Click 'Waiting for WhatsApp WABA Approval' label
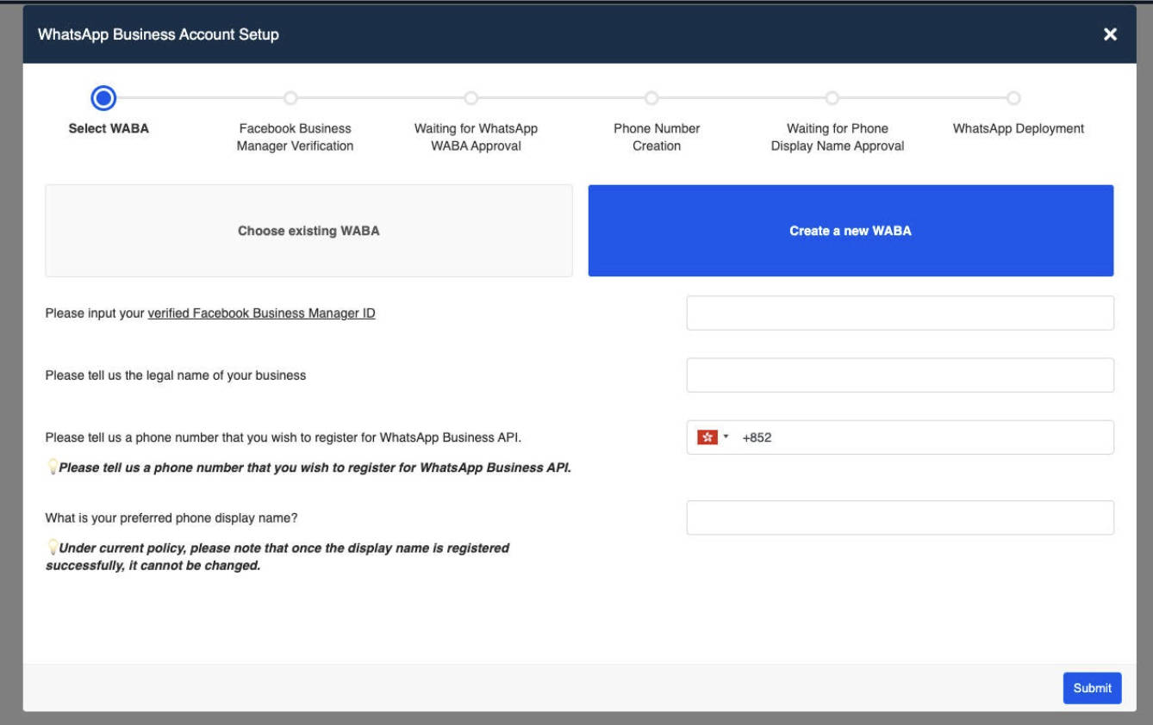 [x=476, y=137]
